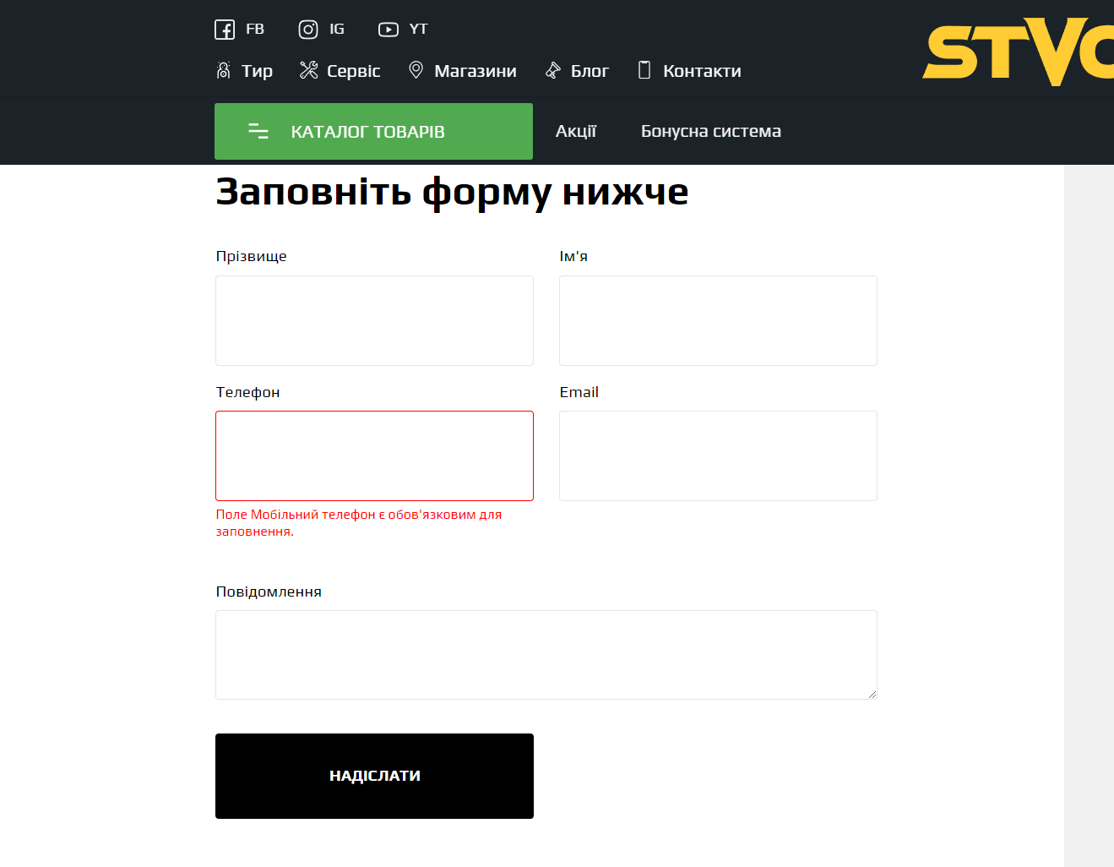
Task: Click inside the Повідомлення textarea
Action: [x=546, y=654]
